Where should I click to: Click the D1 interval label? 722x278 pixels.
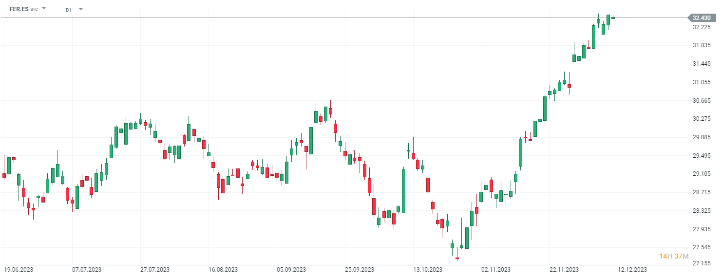click(x=68, y=10)
